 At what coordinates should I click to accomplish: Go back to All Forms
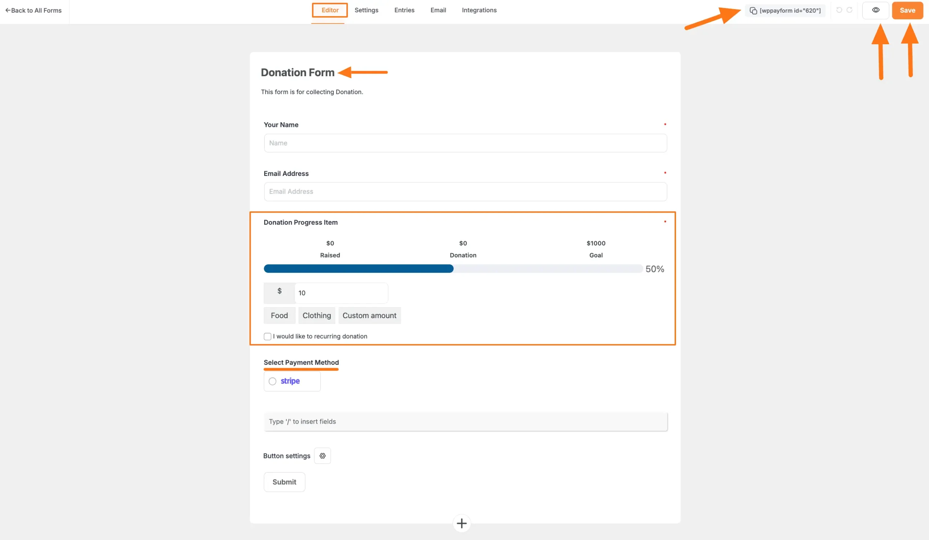(x=33, y=10)
